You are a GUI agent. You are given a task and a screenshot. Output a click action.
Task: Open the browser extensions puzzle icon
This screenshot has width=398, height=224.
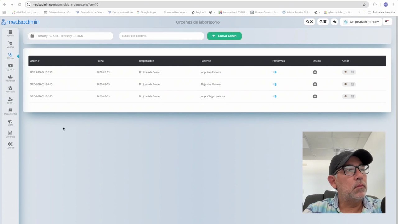(375, 5)
